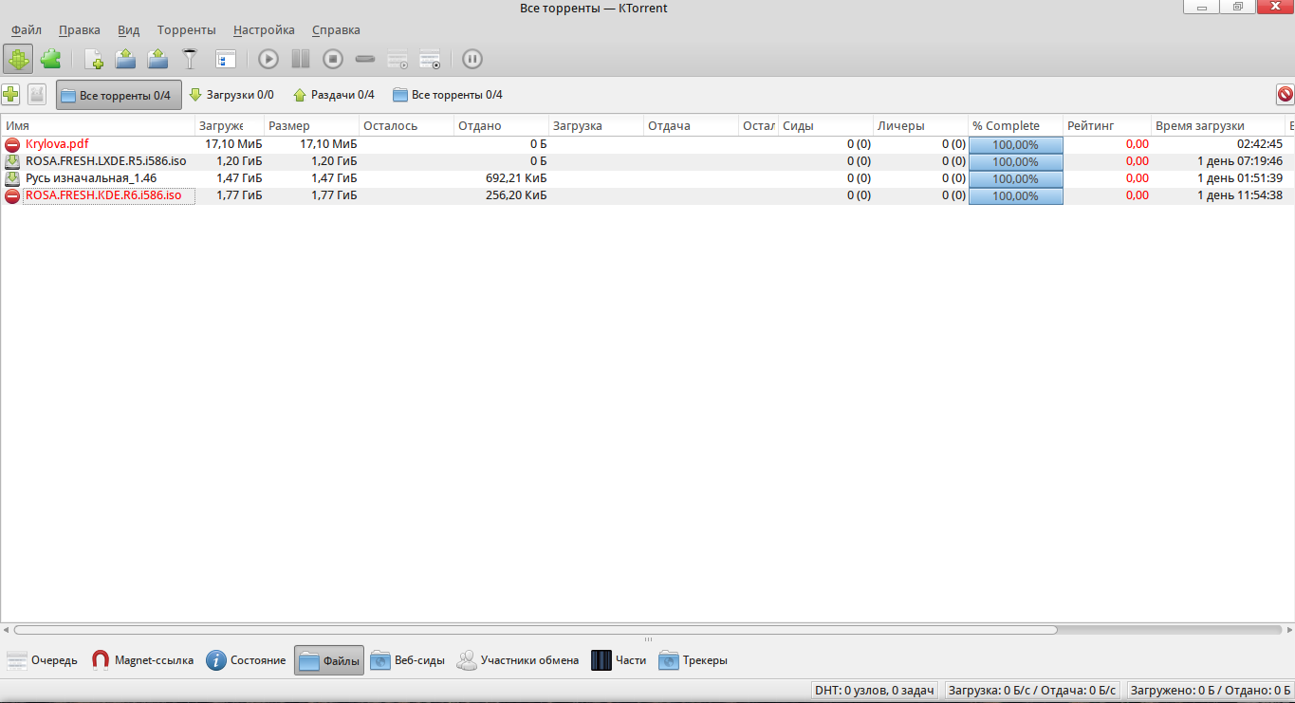Sort by the Имя column header
Viewport: 1295px width, 703px height.
(99, 125)
